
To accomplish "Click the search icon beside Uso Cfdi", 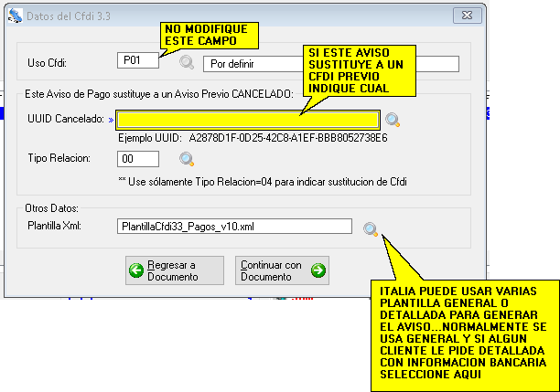I will tap(187, 63).
